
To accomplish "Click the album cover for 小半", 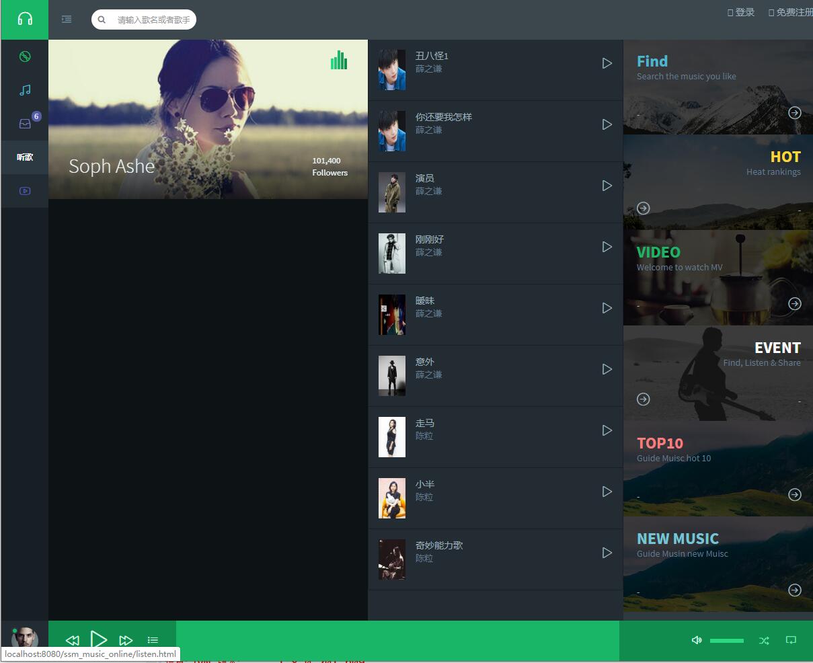I will [392, 498].
